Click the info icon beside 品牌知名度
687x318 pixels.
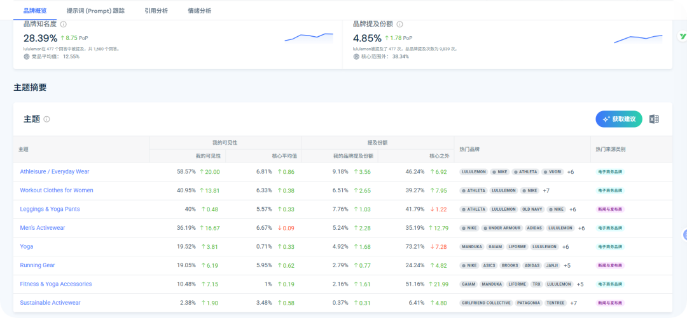tap(64, 25)
